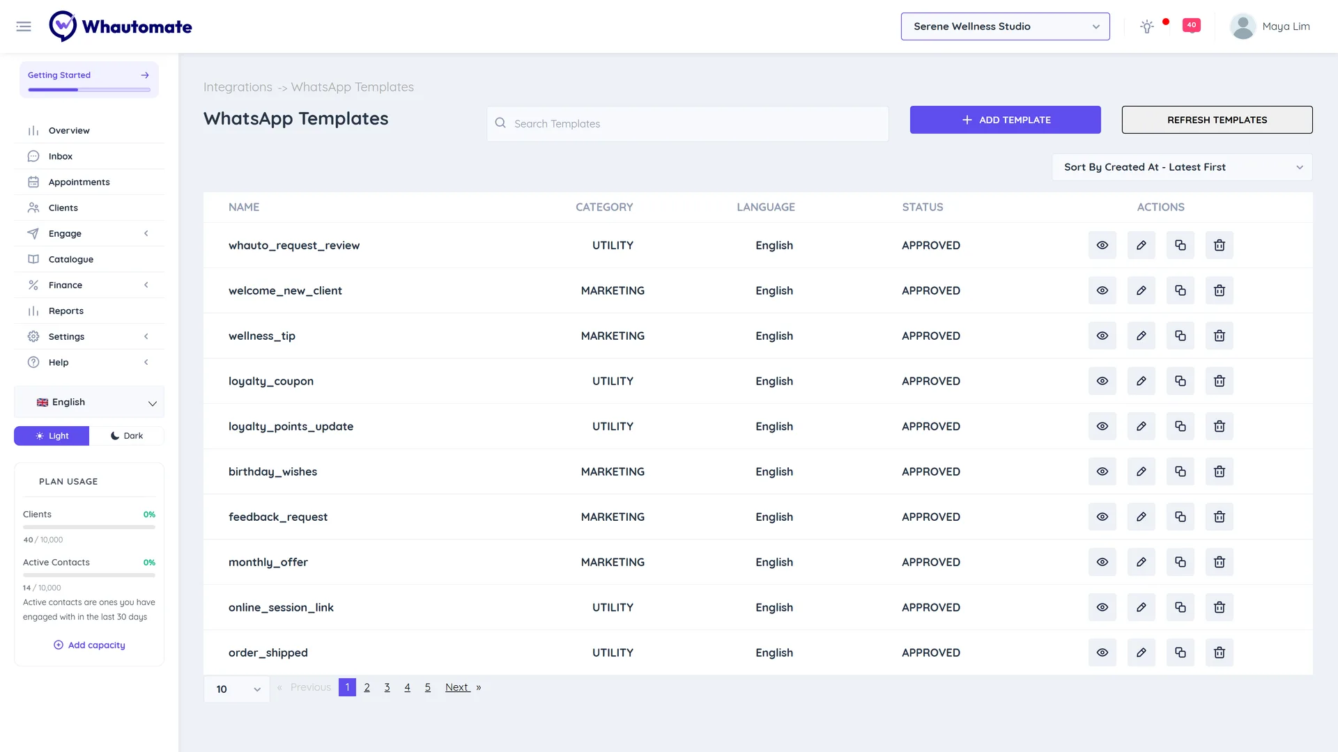This screenshot has width=1338, height=752.
Task: Duplicate the welcome_new_client template
Action: pos(1181,290)
